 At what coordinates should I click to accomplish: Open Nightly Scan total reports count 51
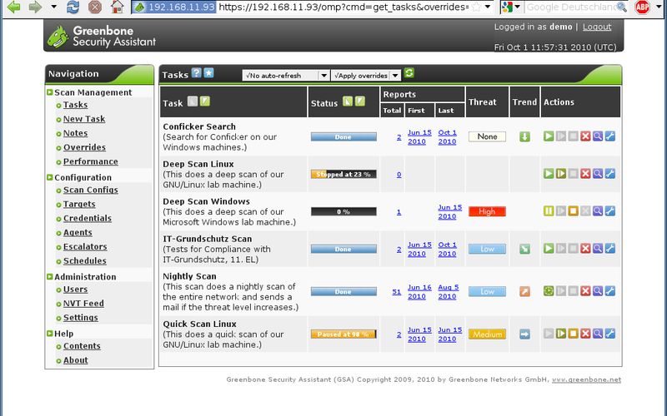[397, 292]
